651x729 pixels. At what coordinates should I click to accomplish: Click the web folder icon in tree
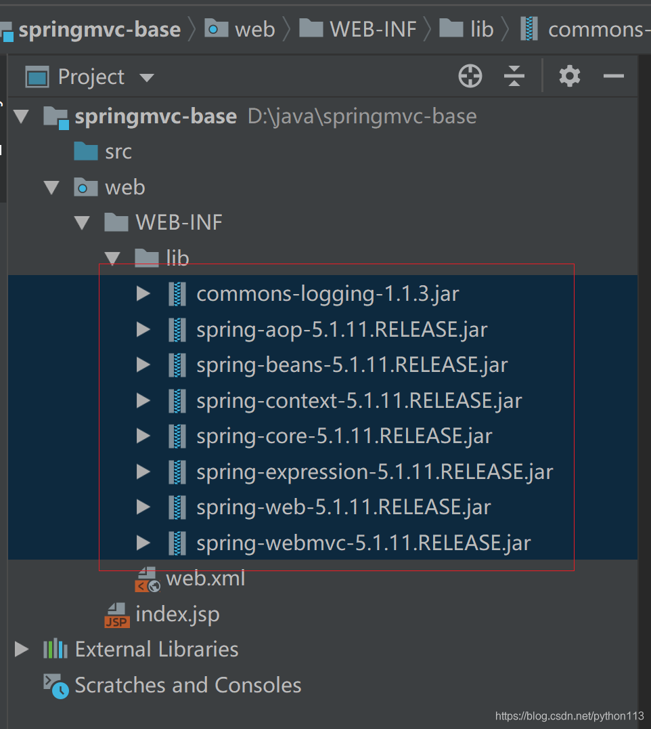[x=86, y=187]
